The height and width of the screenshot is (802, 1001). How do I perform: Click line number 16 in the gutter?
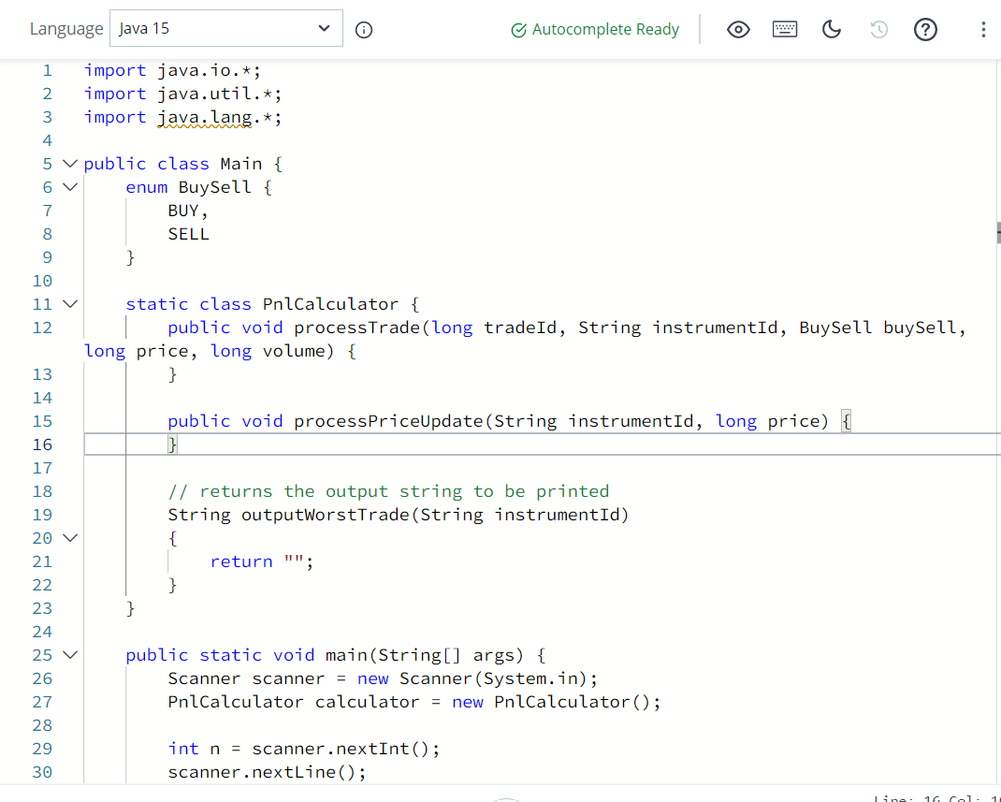tap(42, 444)
